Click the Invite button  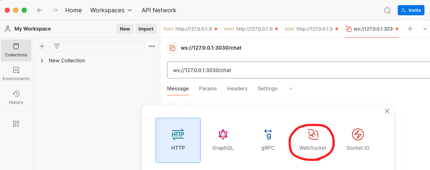pos(411,10)
